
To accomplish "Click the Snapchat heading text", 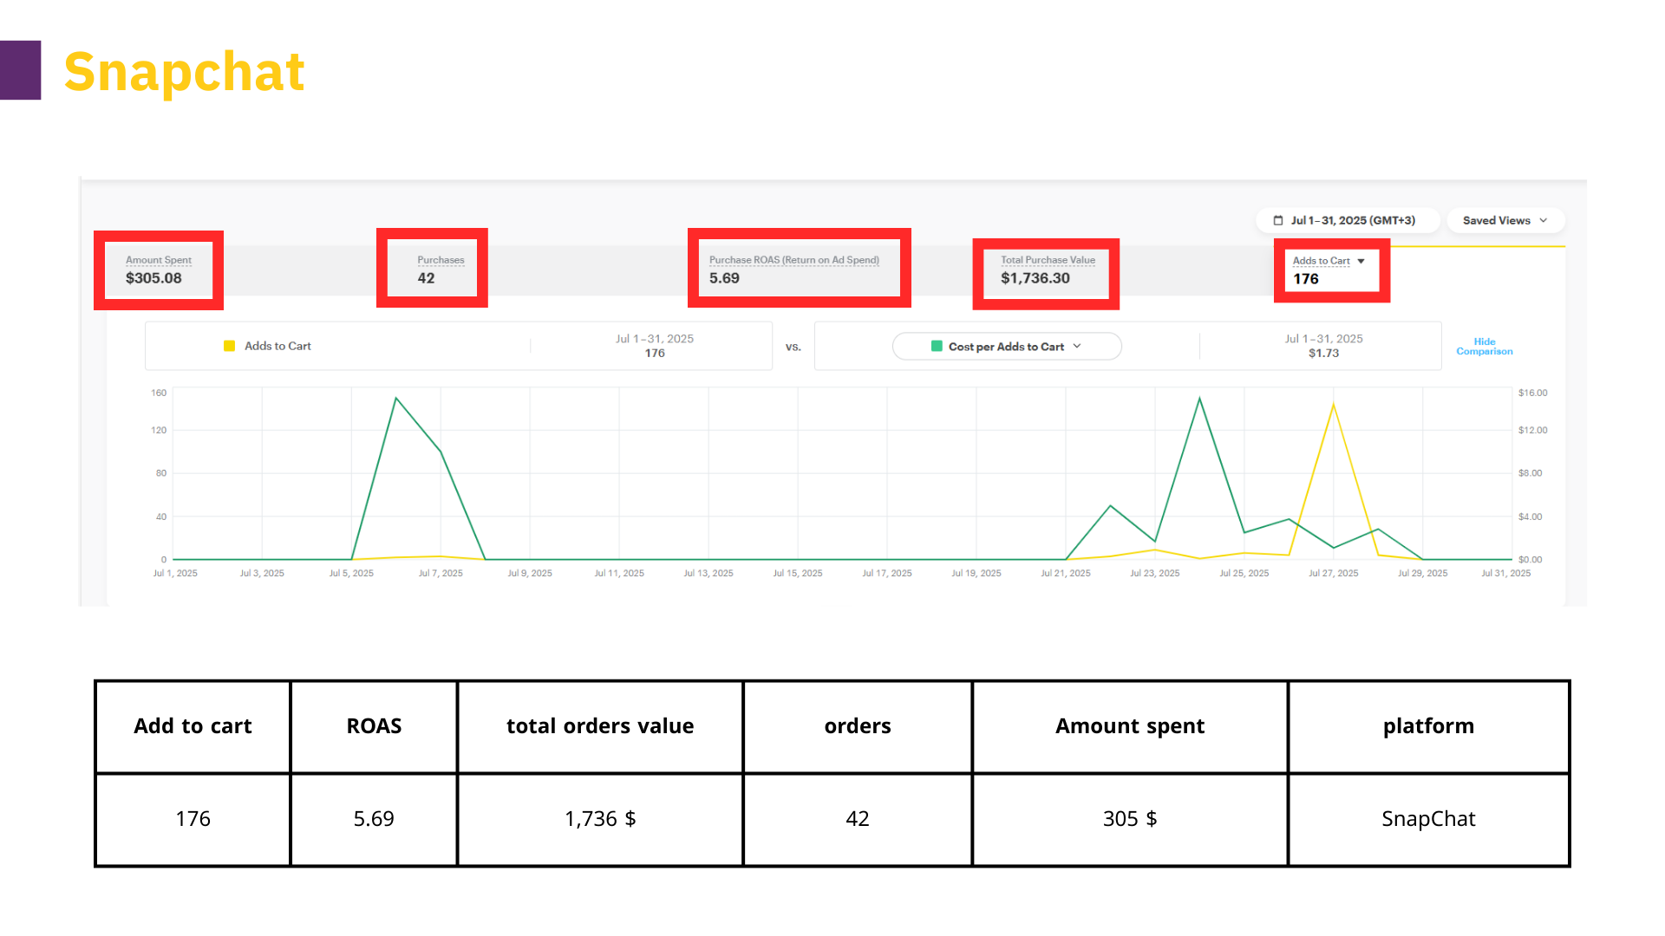I will (184, 72).
